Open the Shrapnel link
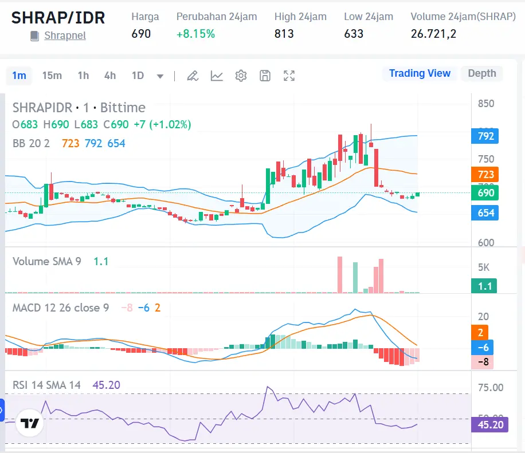Image resolution: width=525 pixels, height=453 pixels. [x=65, y=36]
